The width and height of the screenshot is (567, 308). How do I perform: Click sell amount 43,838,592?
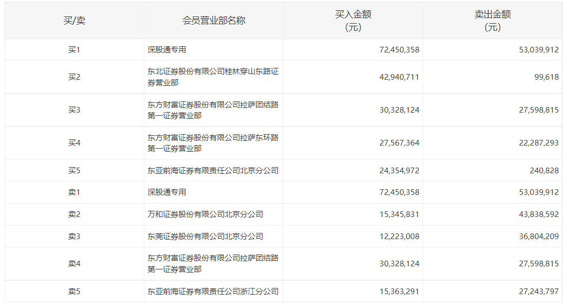pyautogui.click(x=539, y=214)
